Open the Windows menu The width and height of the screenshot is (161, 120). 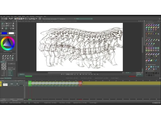[x=32, y=17]
